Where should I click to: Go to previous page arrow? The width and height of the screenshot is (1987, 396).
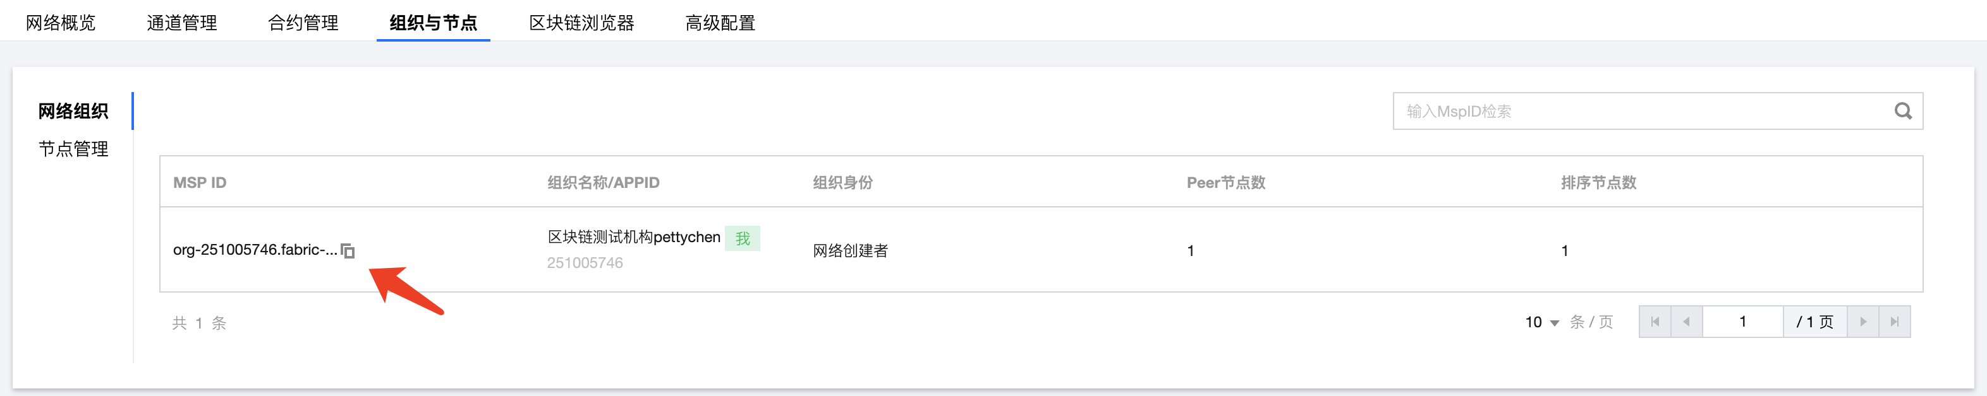1686,322
